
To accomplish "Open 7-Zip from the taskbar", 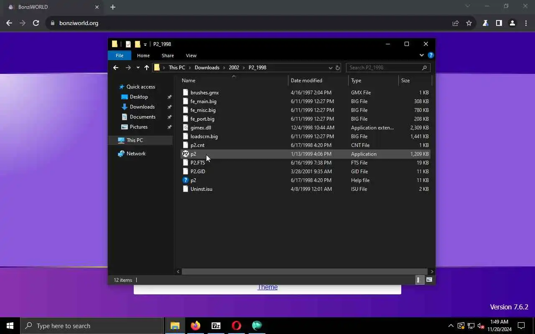I will pos(216,326).
